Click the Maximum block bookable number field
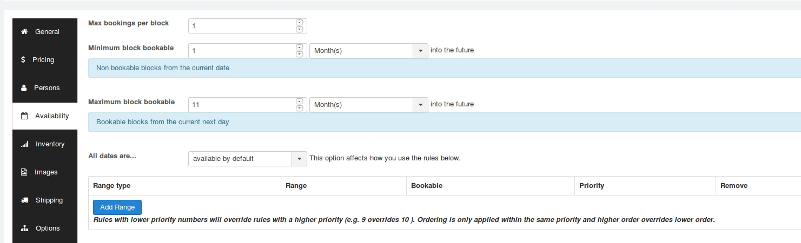Image resolution: width=801 pixels, height=243 pixels. point(242,105)
